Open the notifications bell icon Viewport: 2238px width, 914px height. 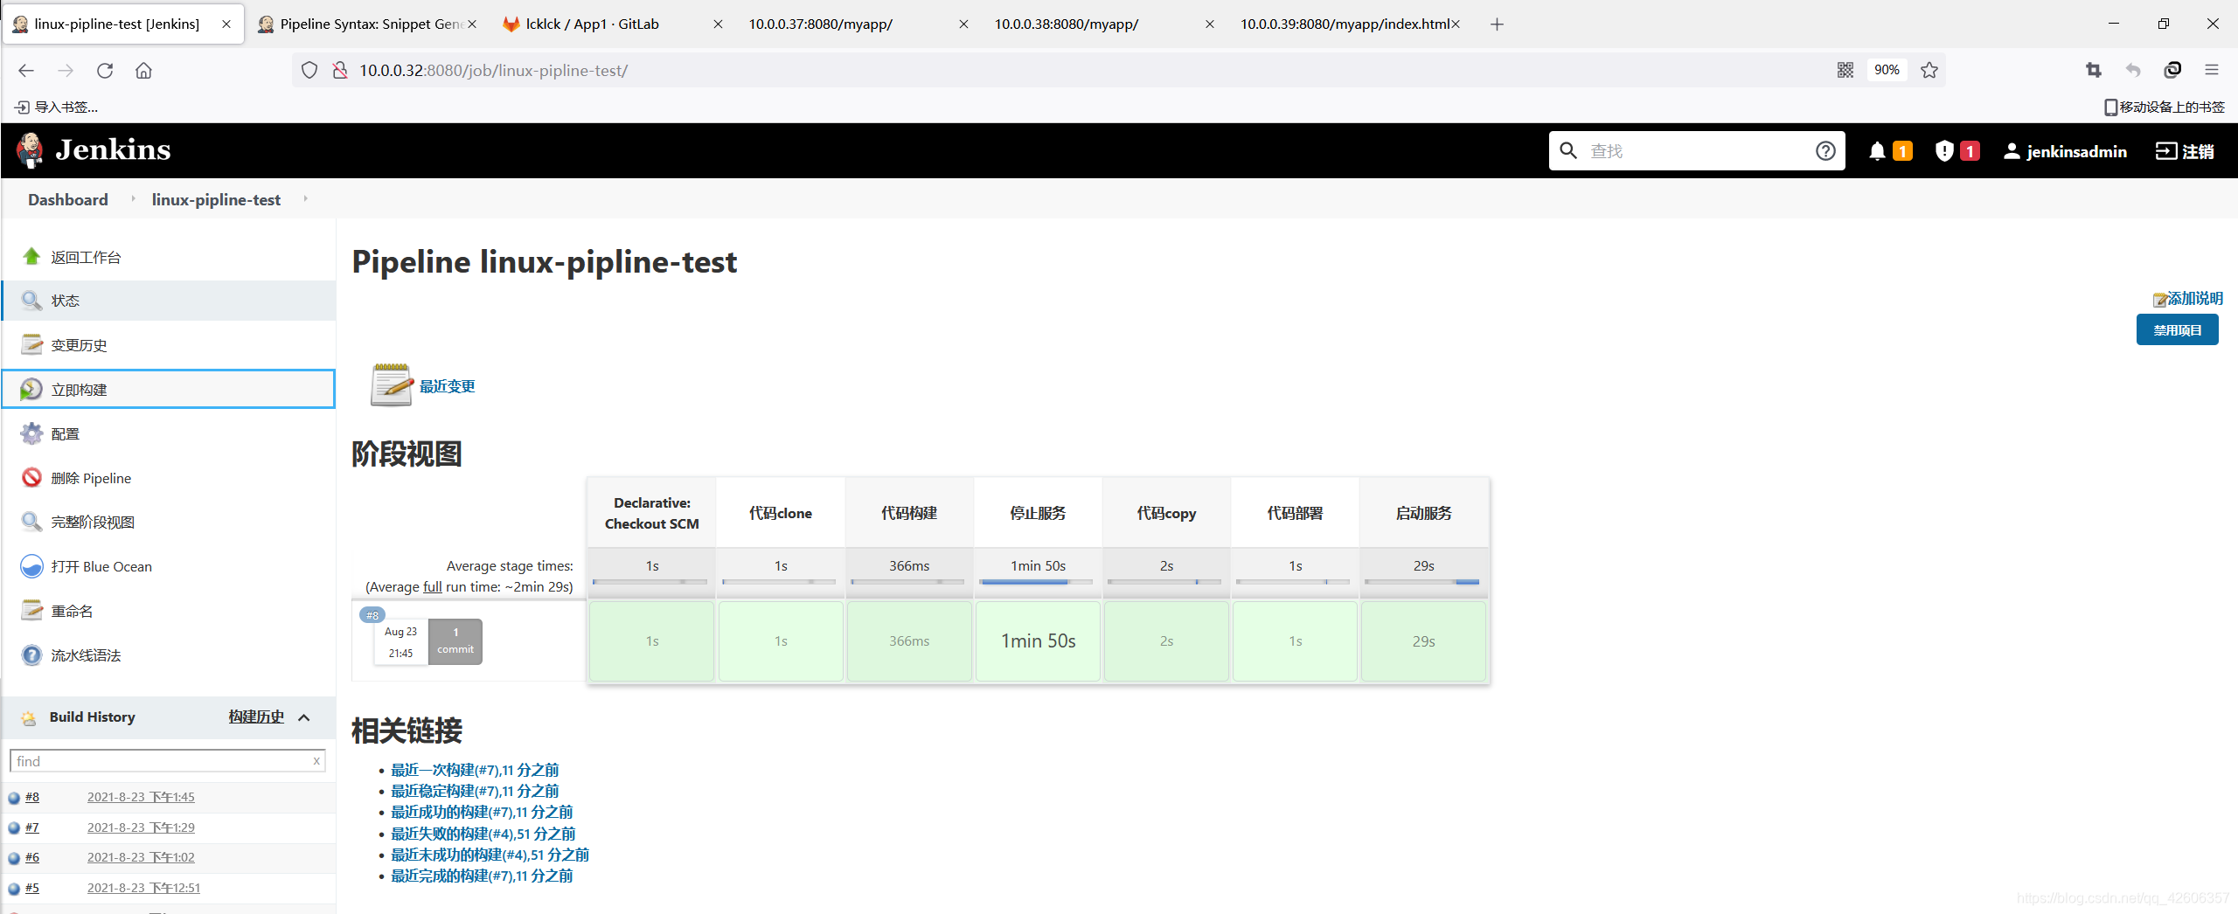(1876, 151)
